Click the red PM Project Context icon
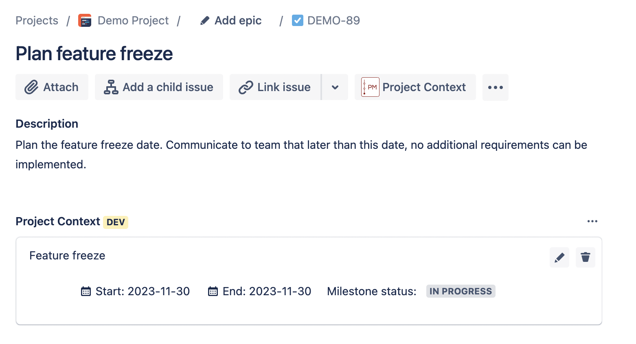 [370, 87]
